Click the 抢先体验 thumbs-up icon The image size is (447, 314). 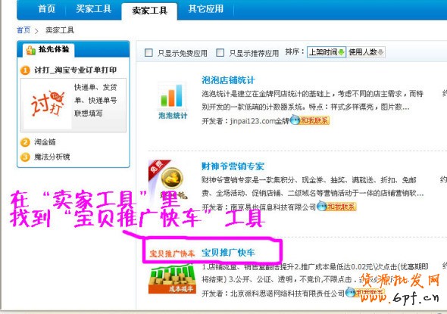click(x=30, y=50)
